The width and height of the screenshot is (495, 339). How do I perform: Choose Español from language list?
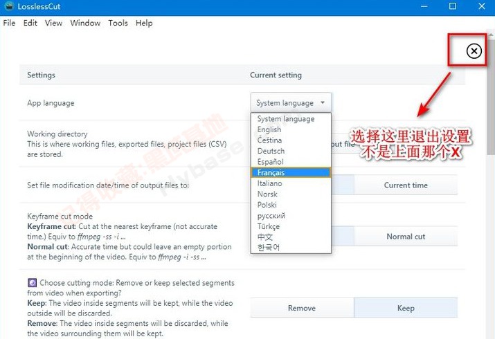pos(291,162)
